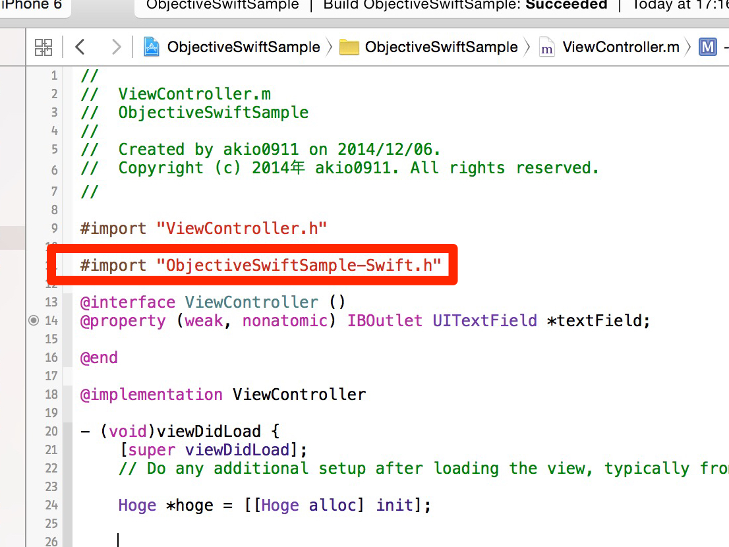Click the #import "ViewController.h" line

pos(204,228)
